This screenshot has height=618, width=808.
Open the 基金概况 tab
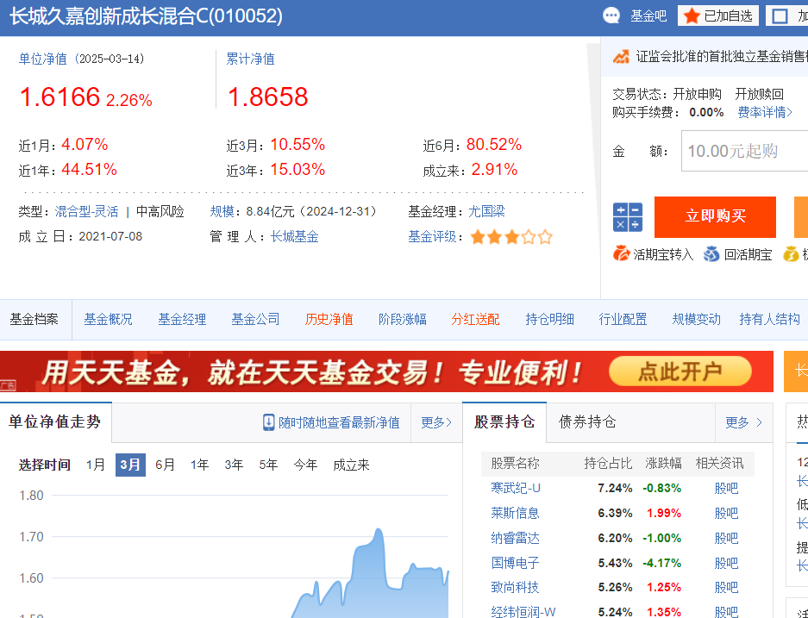[108, 319]
